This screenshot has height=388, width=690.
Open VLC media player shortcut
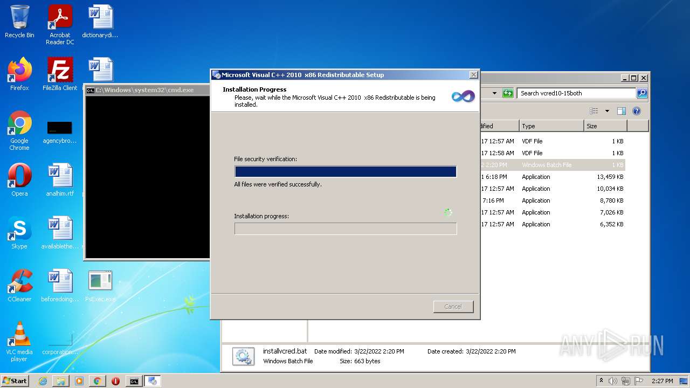[19, 342]
